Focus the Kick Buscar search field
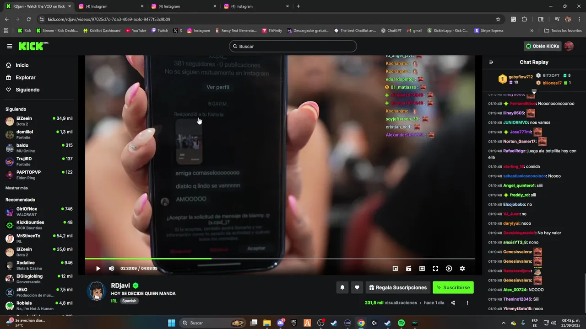This screenshot has width=586, height=329. (x=293, y=46)
